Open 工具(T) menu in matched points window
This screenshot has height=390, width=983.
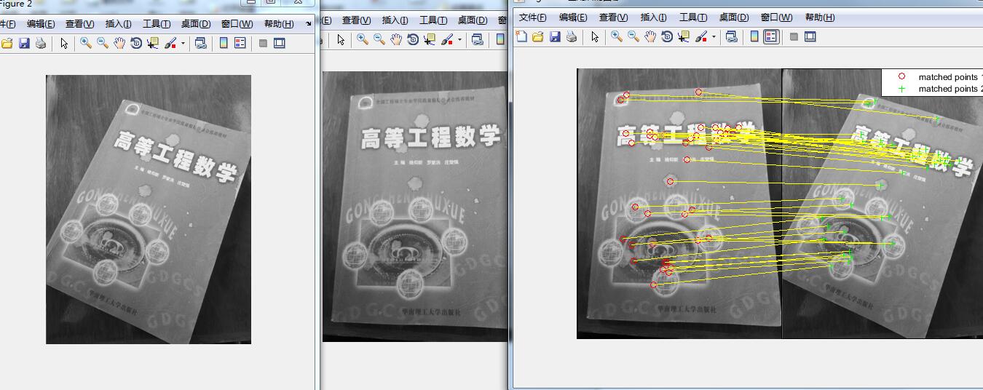click(x=693, y=17)
